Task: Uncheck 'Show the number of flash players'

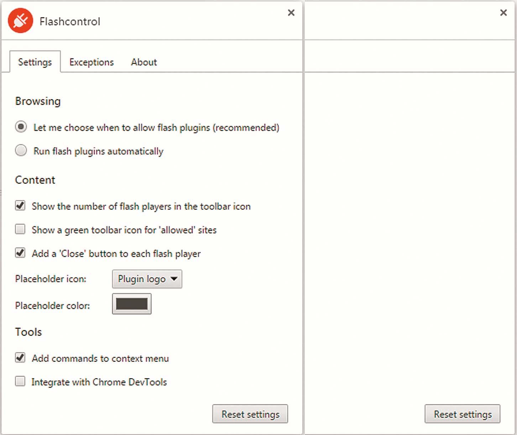Action: 20,206
